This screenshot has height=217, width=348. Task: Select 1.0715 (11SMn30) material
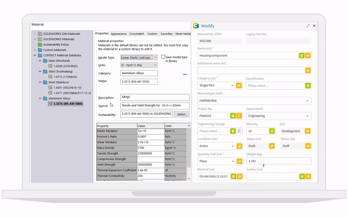(65, 77)
